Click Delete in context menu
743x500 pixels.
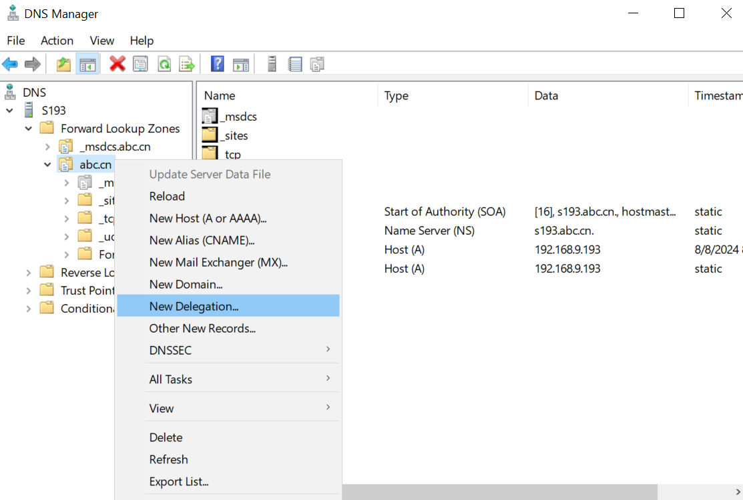click(228, 437)
